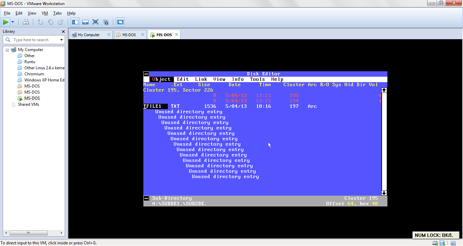463x246 pixels.
Task: Close the active MS-DOS tab
Action: pos(176,34)
